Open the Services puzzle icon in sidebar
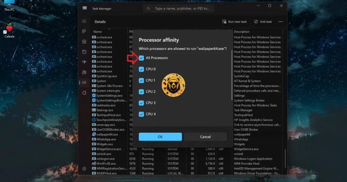This screenshot has height=182, width=347. [84, 93]
